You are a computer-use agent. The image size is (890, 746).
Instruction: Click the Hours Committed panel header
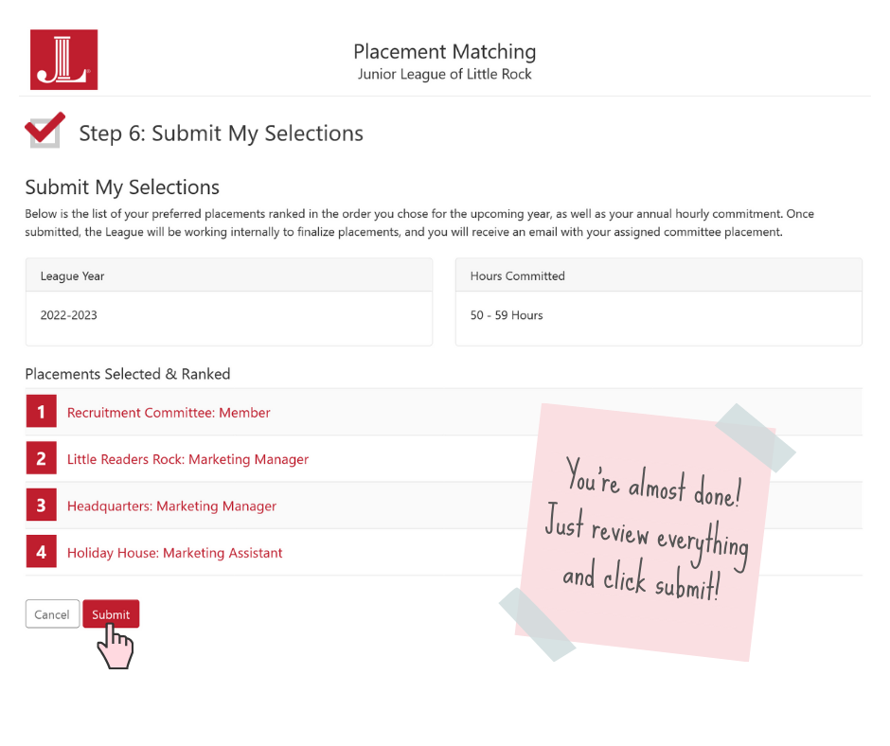coord(658,275)
